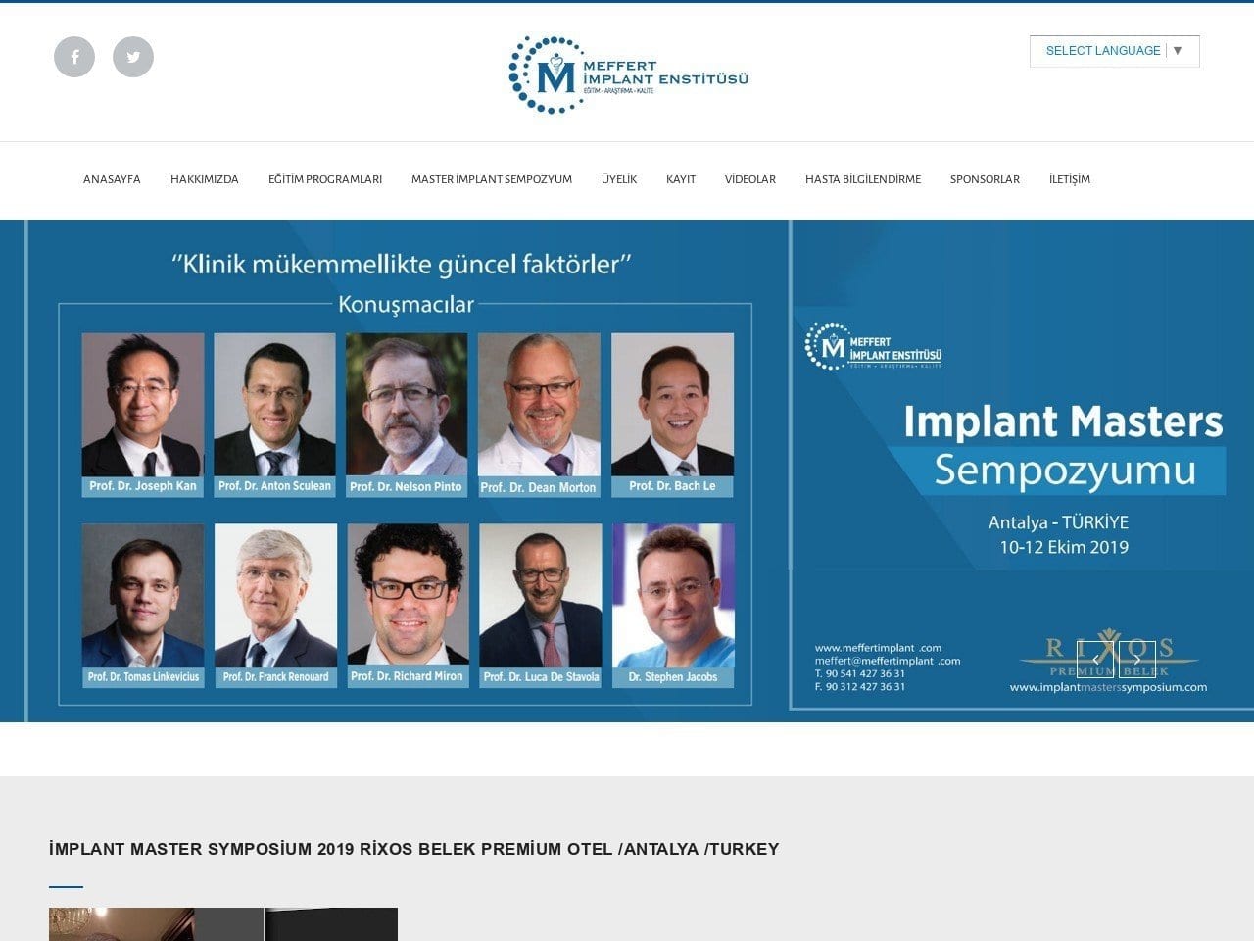Go to Master İmplant Sempozyum page

pyautogui.click(x=492, y=179)
